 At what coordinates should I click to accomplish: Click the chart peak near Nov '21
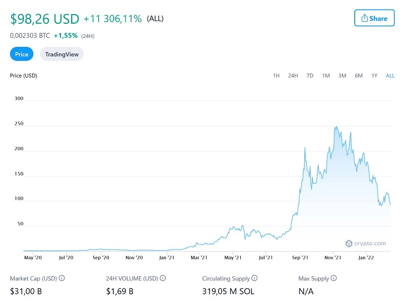click(335, 127)
